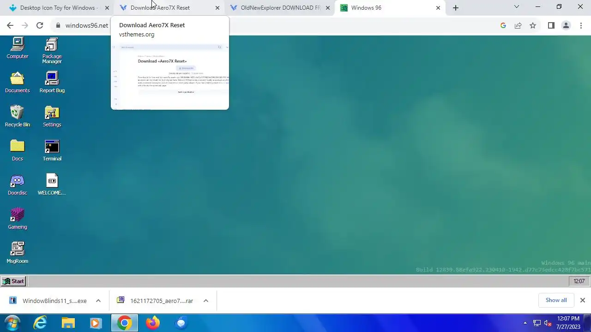The height and width of the screenshot is (332, 591).
Task: Go back to previous page
Action: point(10,25)
